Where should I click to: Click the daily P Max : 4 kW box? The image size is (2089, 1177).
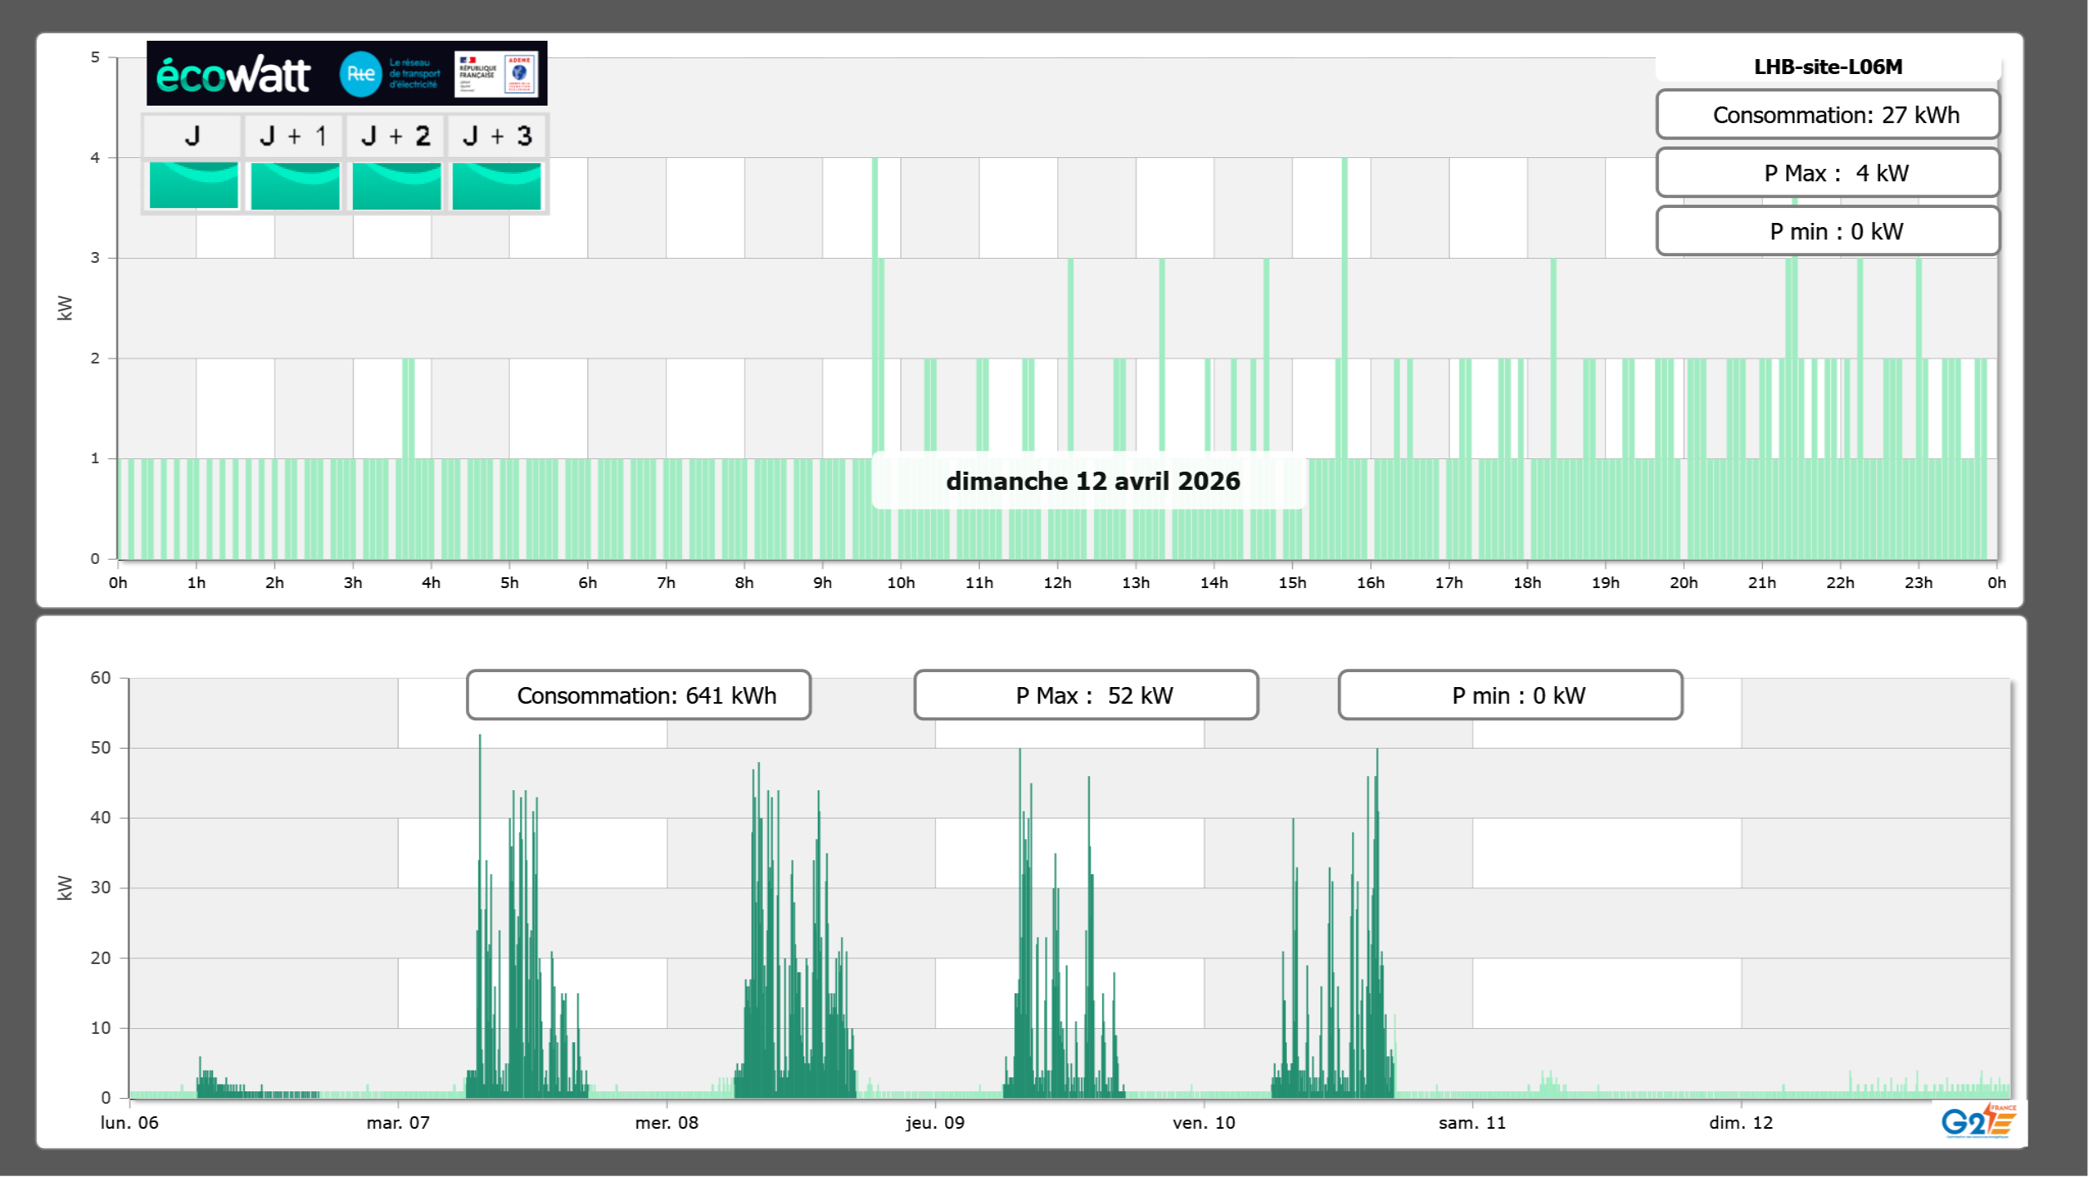[x=1828, y=173]
